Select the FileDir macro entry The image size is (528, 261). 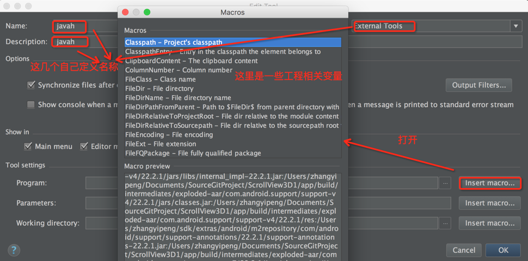(159, 89)
